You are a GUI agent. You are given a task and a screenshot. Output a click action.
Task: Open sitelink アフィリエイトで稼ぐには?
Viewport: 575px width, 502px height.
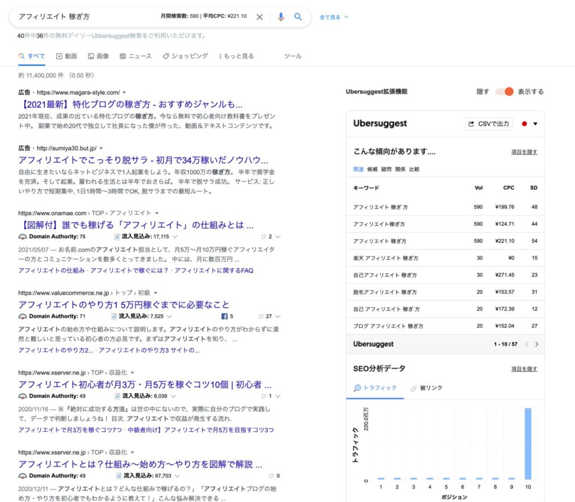[129, 271]
